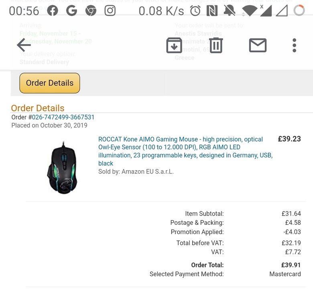The height and width of the screenshot is (289, 313).
Task: Tap the alarm clock status icon
Action: point(195,11)
